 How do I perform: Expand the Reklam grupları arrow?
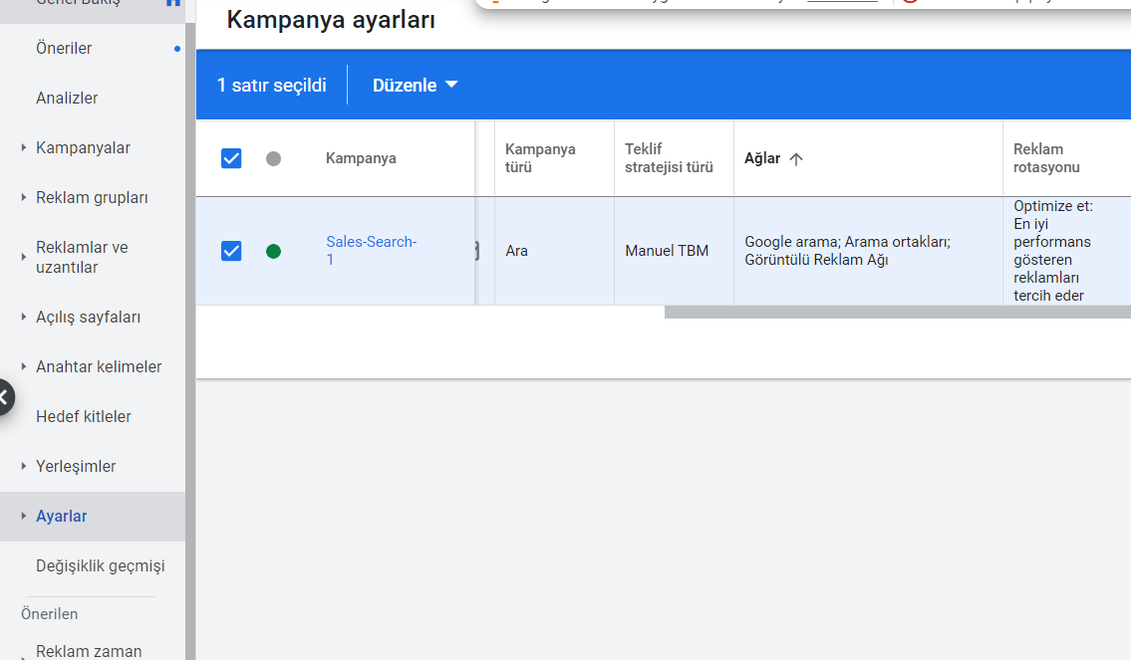(x=24, y=197)
